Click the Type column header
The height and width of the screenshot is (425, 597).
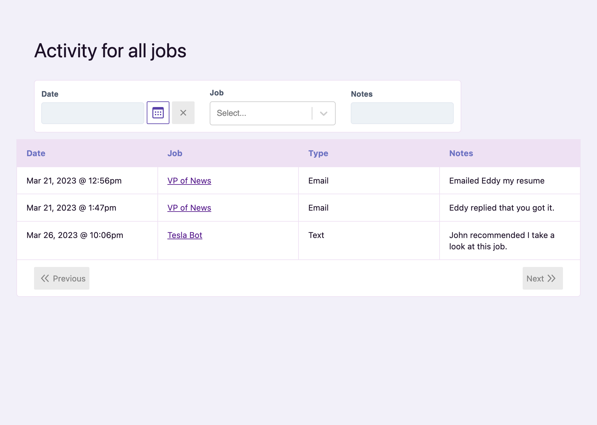[318, 153]
